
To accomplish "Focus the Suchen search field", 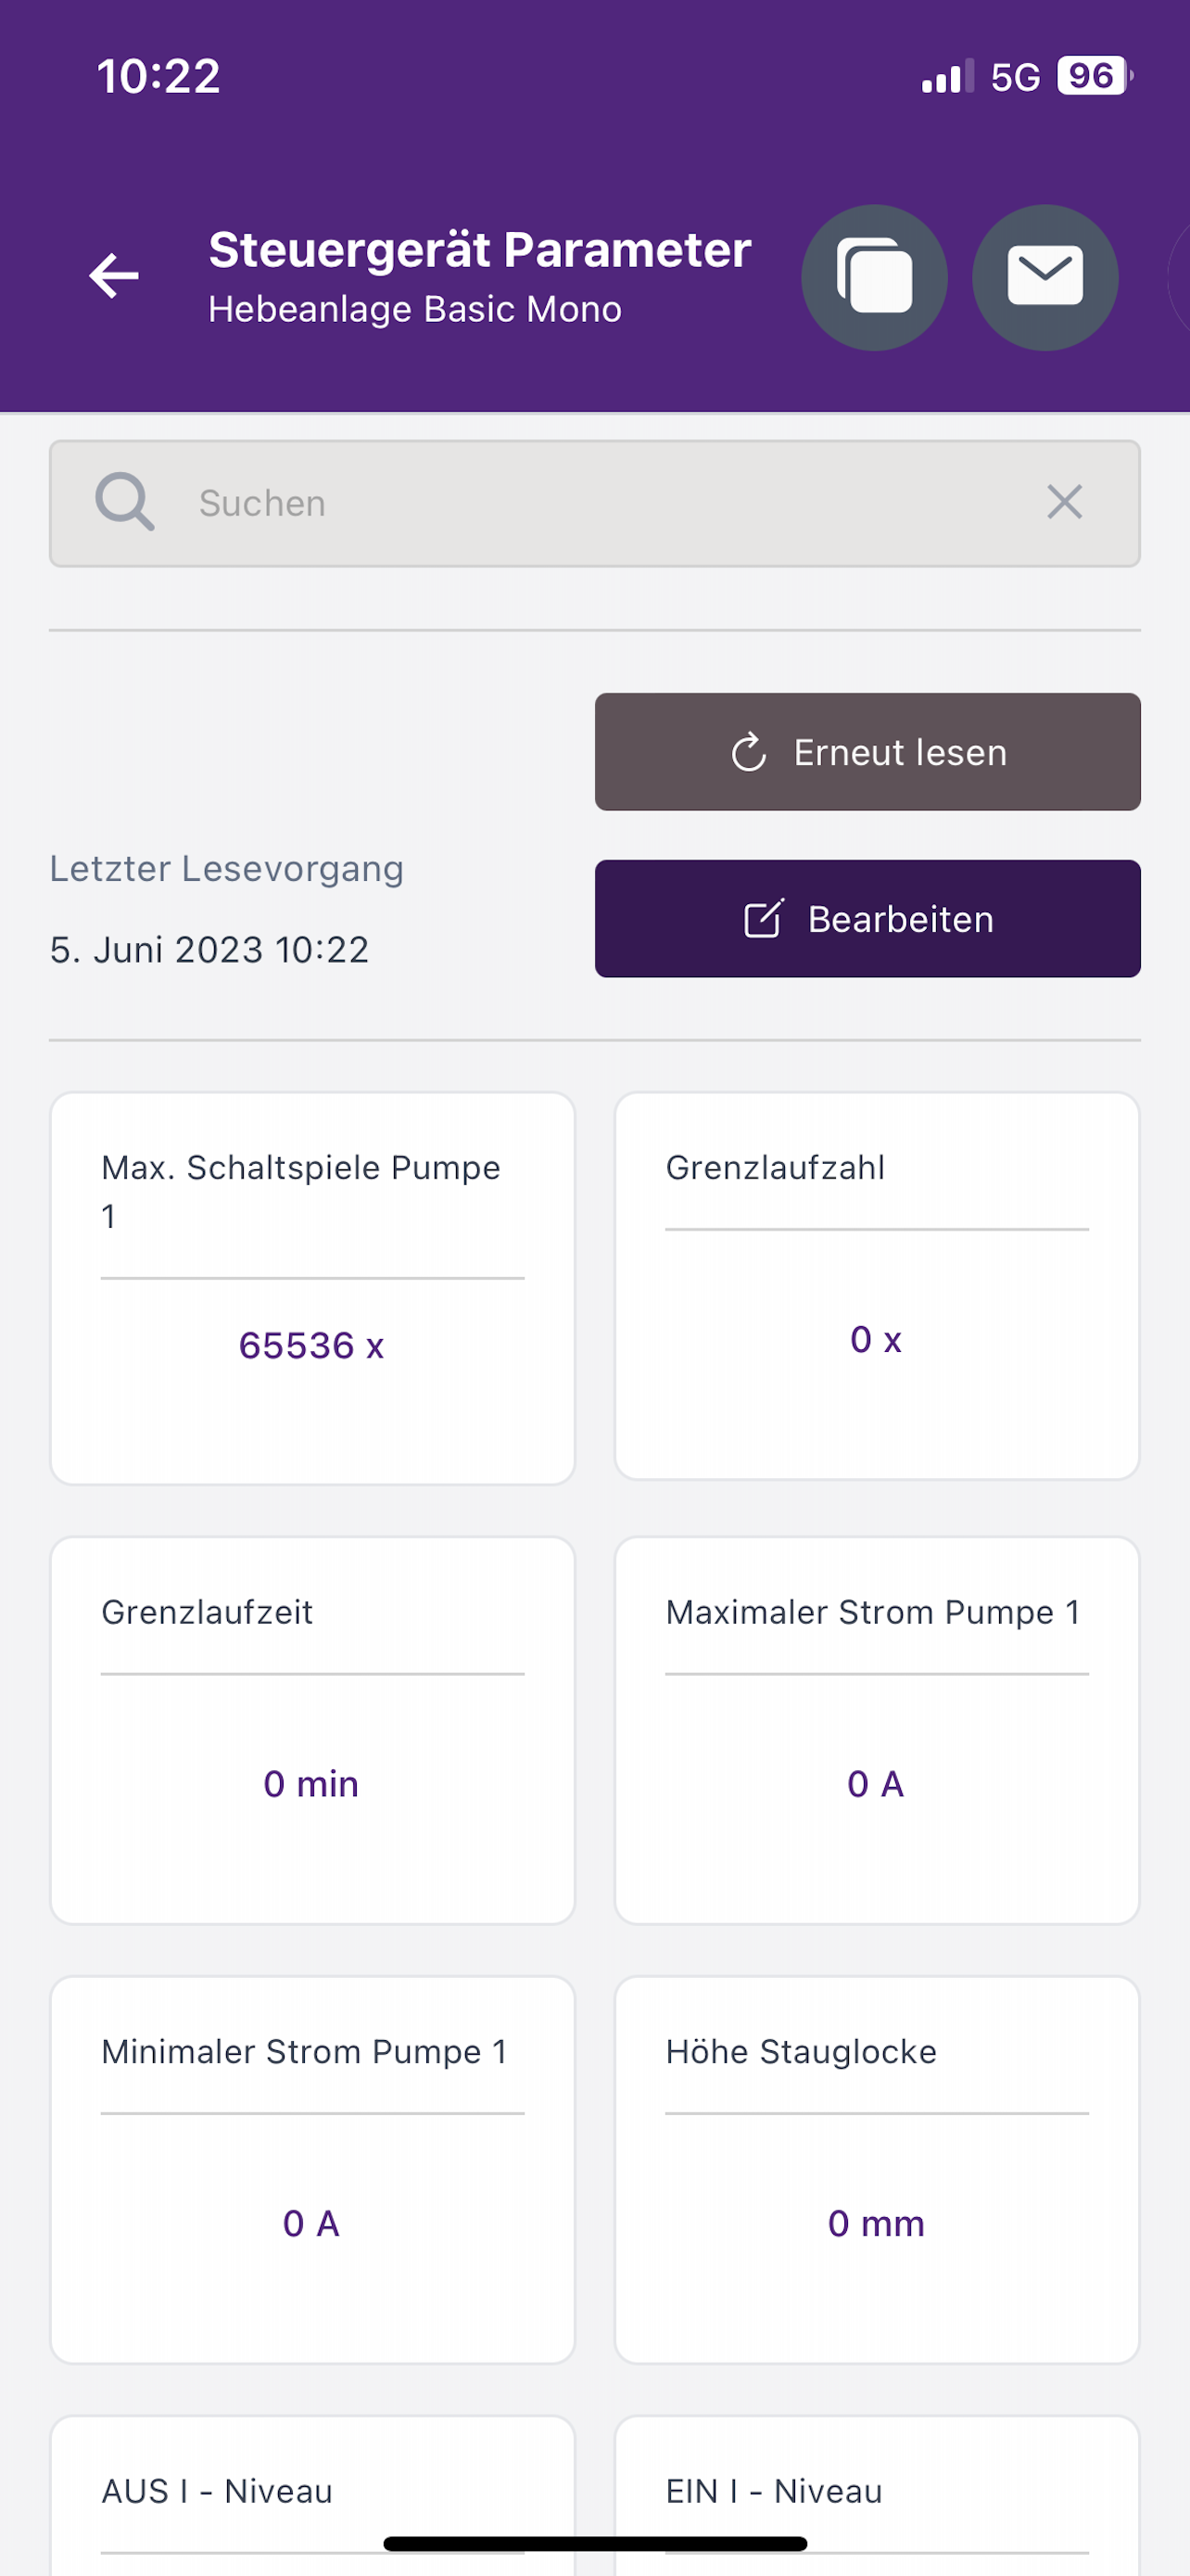I will point(594,503).
